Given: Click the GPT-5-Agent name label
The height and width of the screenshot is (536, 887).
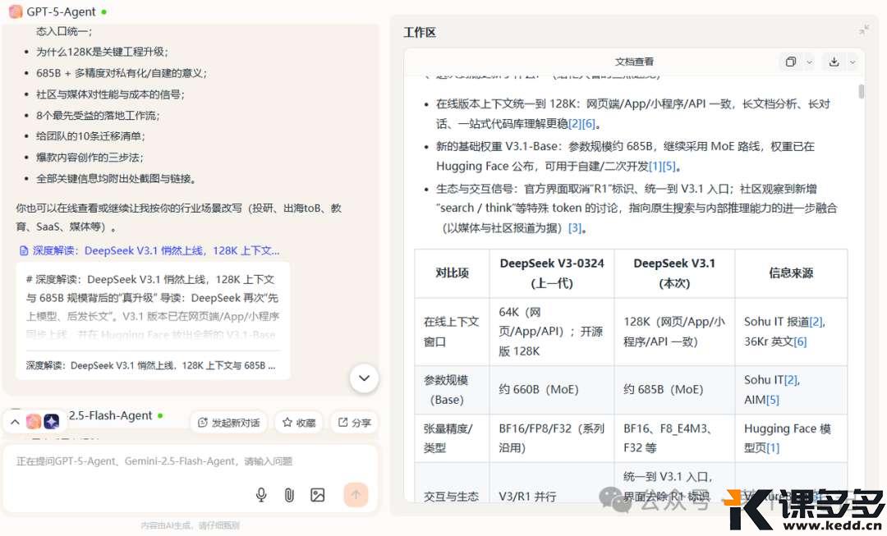Looking at the screenshot, I should [x=61, y=11].
